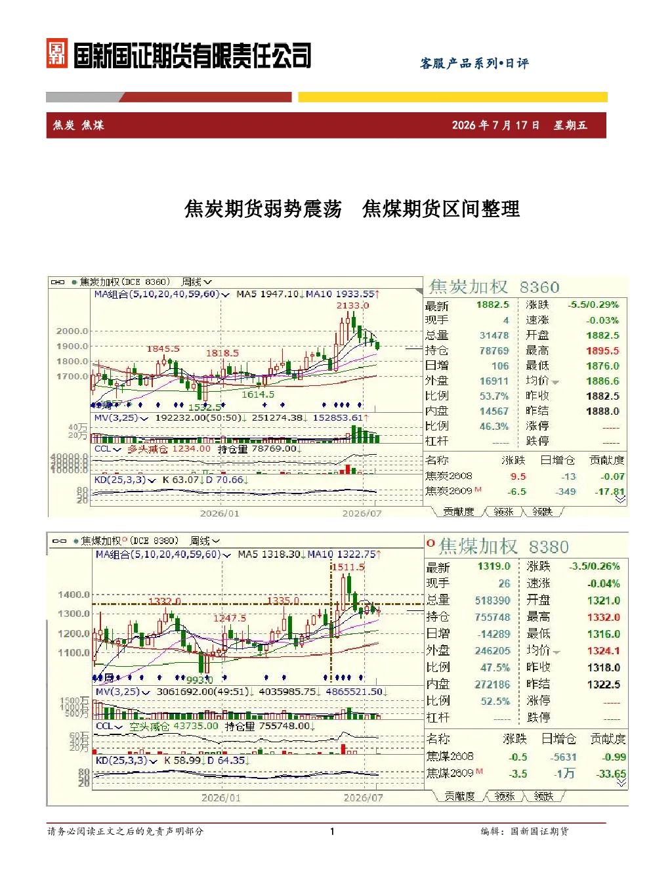This screenshot has height=884, width=651.
Task: Click 2026/07 date label on 焦煤 chart axis
Action: pyautogui.click(x=363, y=798)
